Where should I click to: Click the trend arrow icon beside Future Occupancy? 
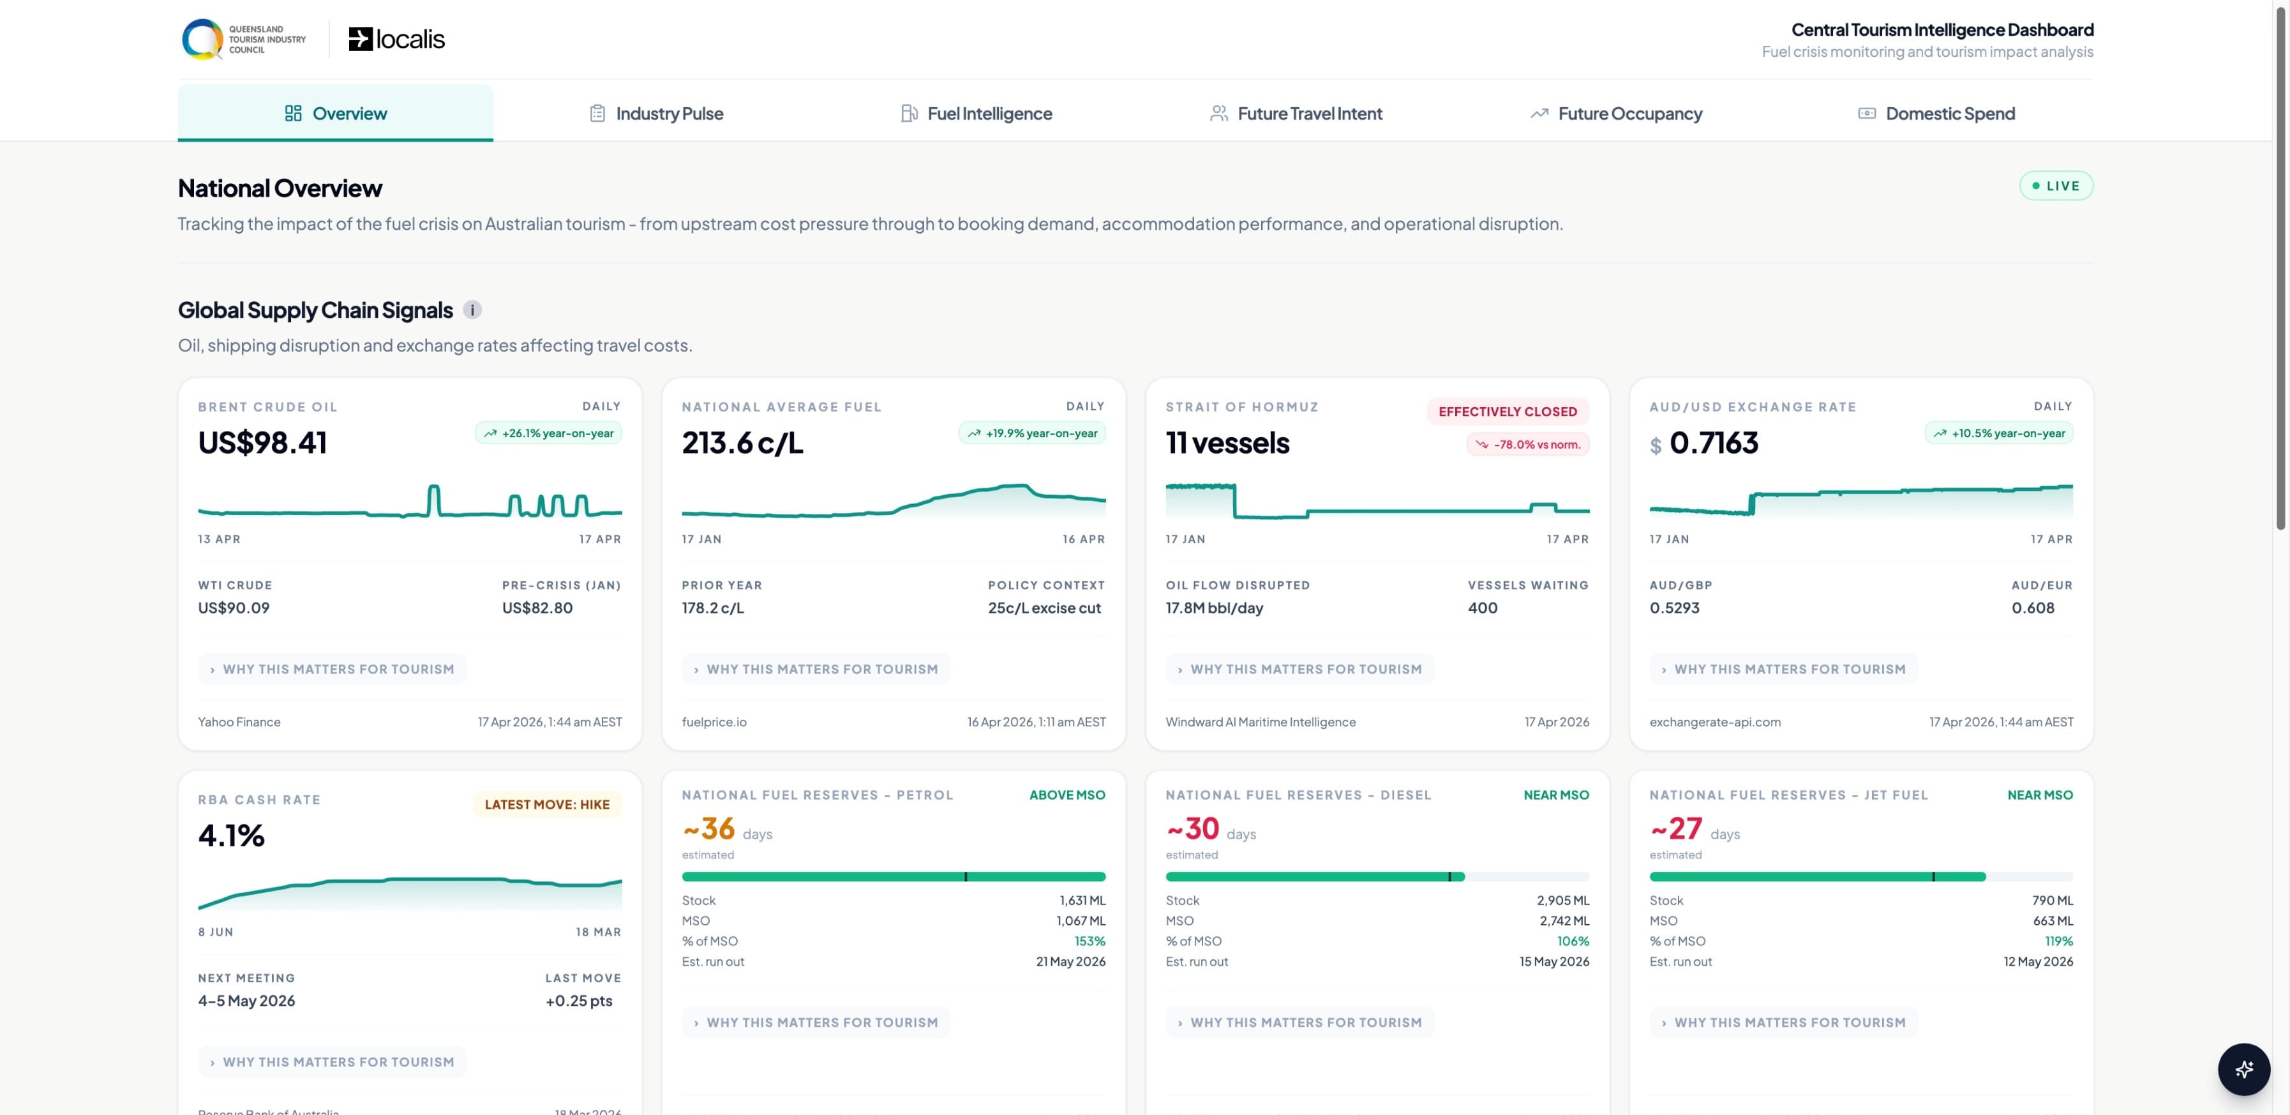(1539, 113)
